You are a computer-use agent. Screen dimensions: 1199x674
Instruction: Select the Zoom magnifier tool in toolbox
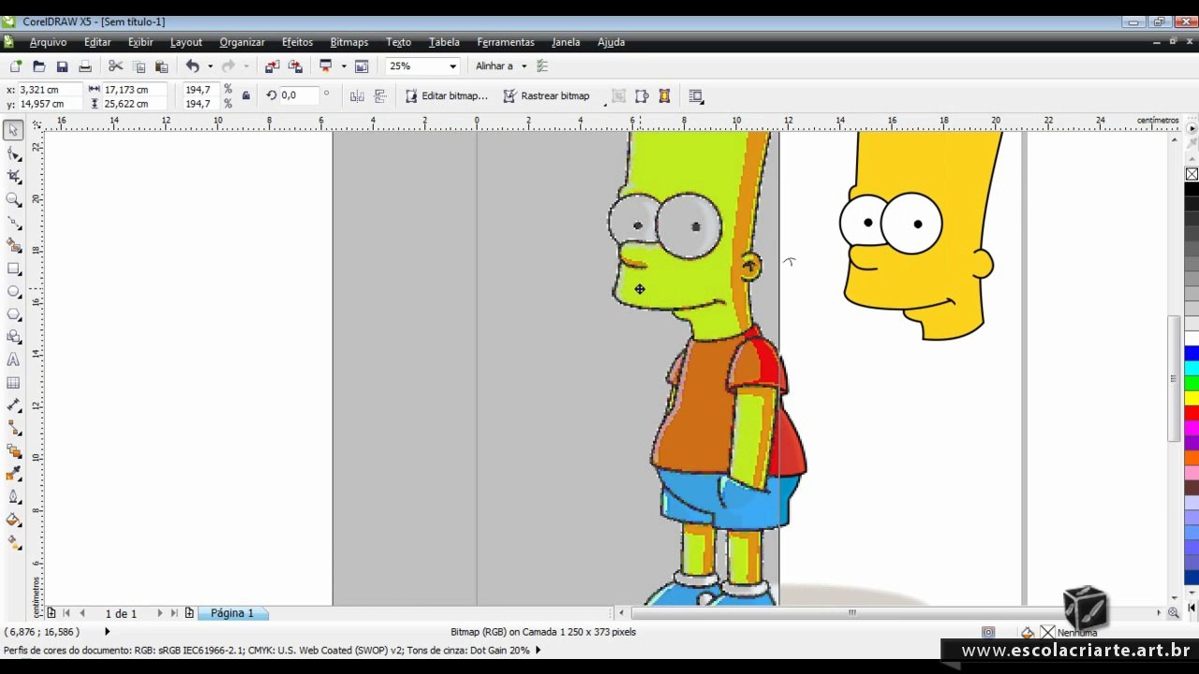[x=14, y=199]
